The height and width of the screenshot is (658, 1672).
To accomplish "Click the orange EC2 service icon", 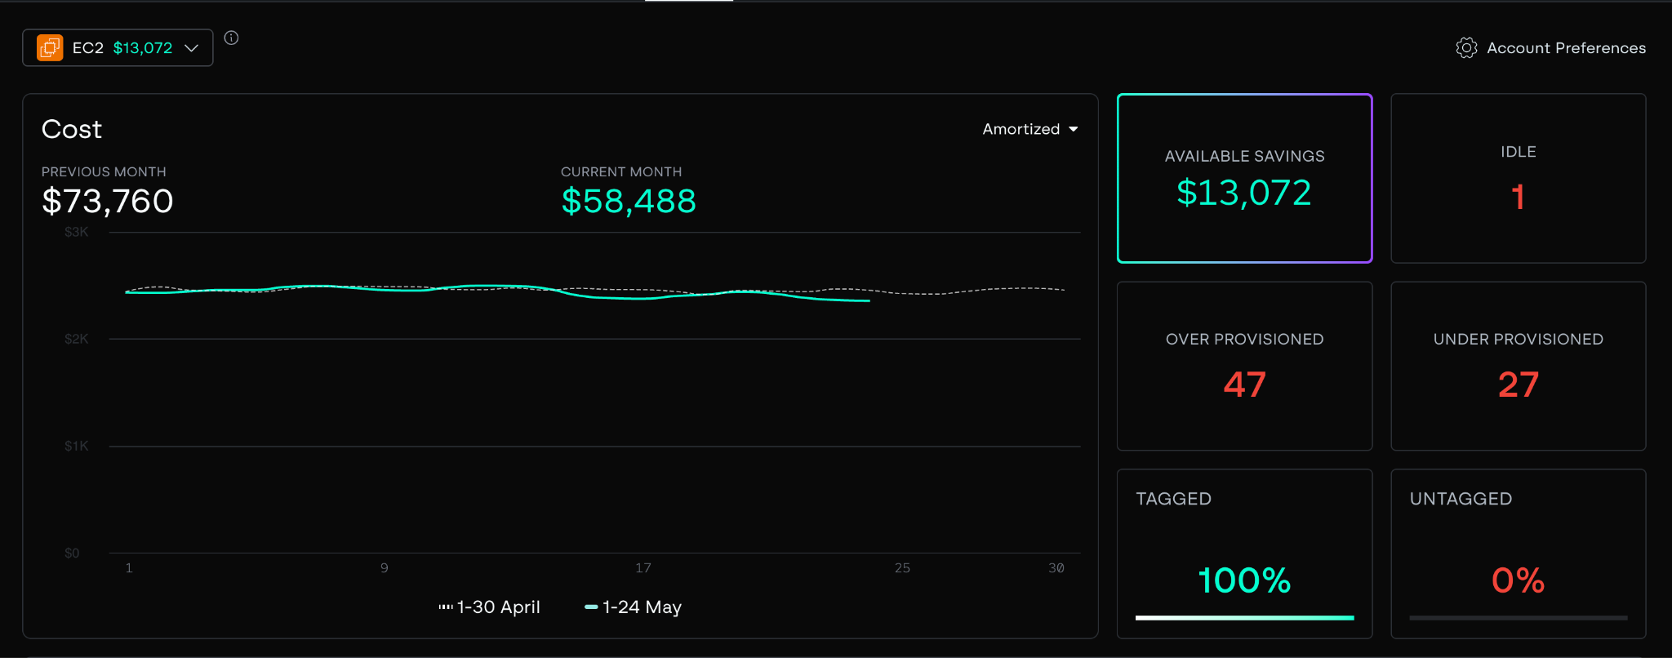I will 50,48.
